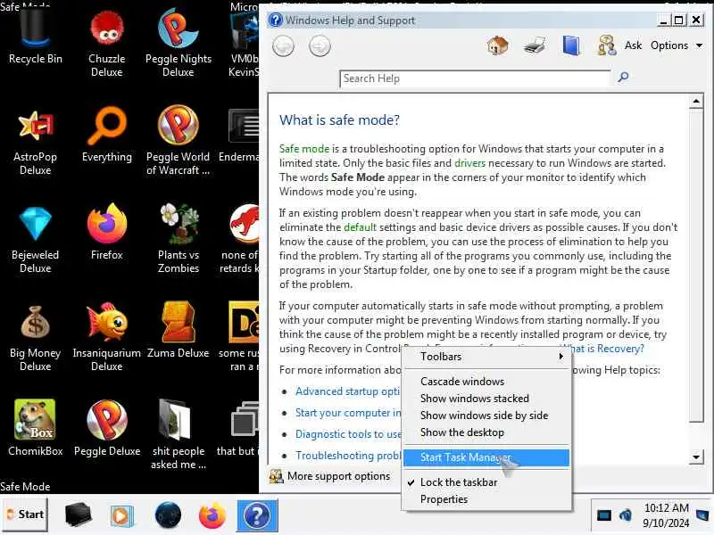Open Big Money Deluxe icon
The height and width of the screenshot is (535, 714).
tap(35, 338)
